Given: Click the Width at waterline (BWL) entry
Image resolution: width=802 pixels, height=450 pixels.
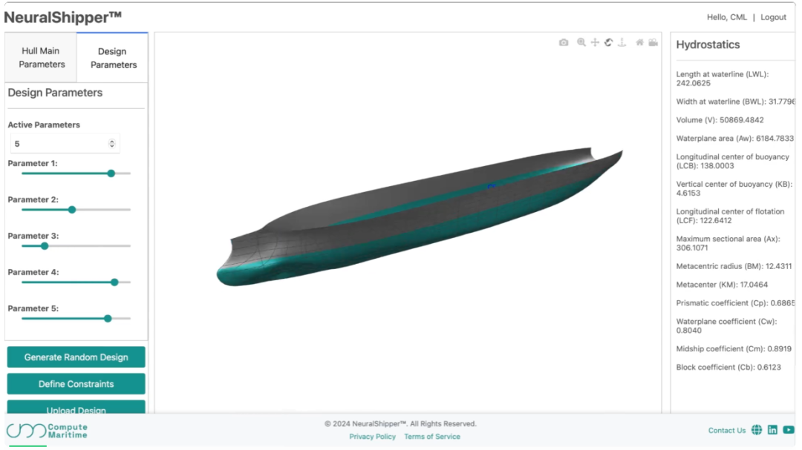Looking at the screenshot, I should pyautogui.click(x=735, y=102).
